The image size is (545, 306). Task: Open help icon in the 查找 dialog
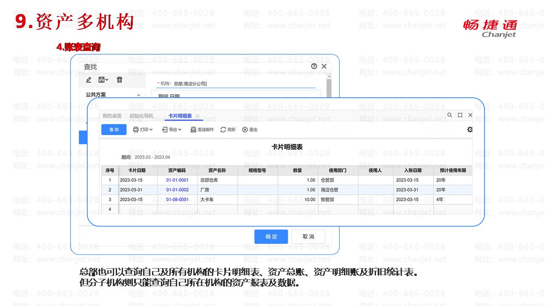[x=314, y=66]
